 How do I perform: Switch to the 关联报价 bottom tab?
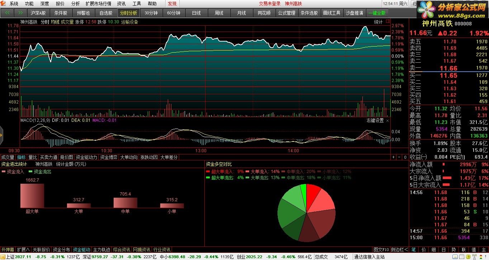pyautogui.click(x=42, y=250)
